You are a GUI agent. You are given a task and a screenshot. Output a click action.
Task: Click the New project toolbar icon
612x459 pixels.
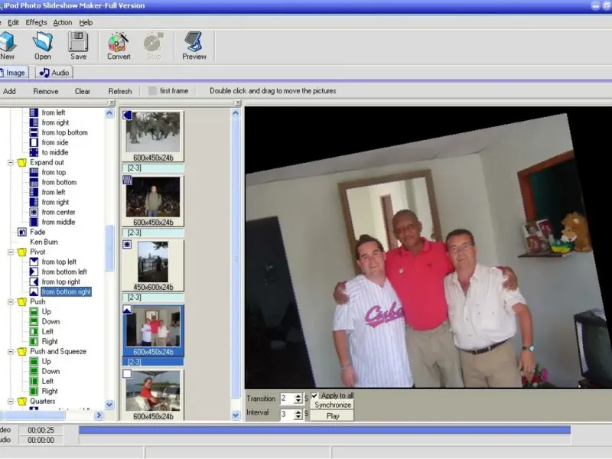(8, 41)
